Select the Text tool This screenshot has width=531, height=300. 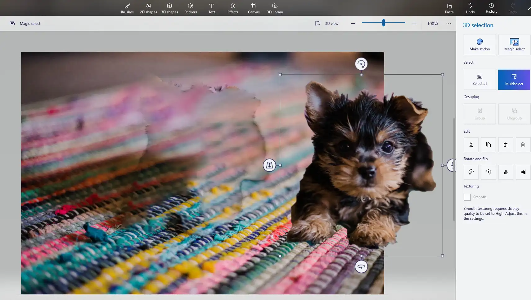[x=212, y=8]
